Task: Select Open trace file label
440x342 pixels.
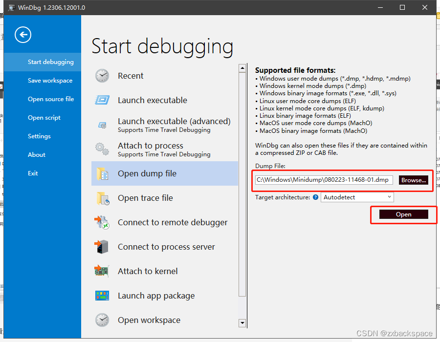Action: (x=145, y=198)
